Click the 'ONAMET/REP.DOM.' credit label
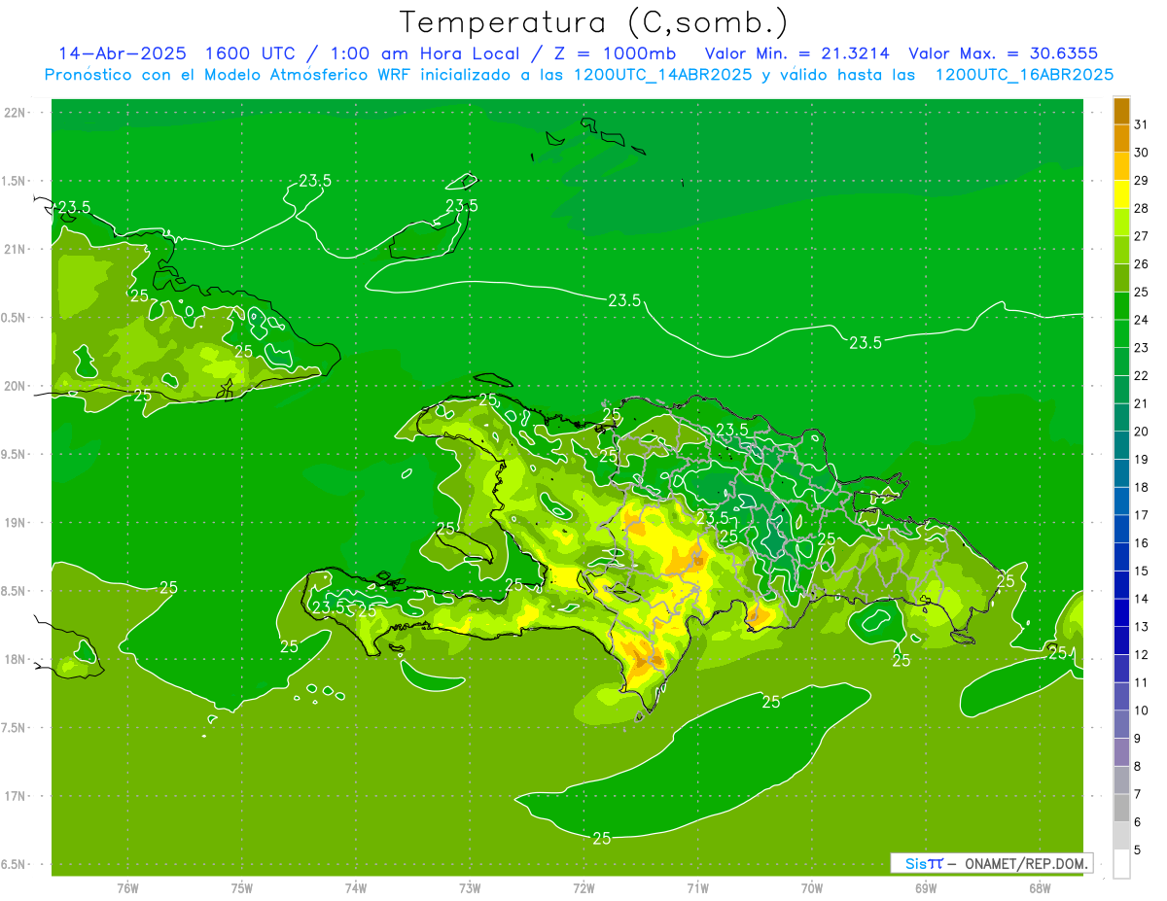 [x=1026, y=863]
